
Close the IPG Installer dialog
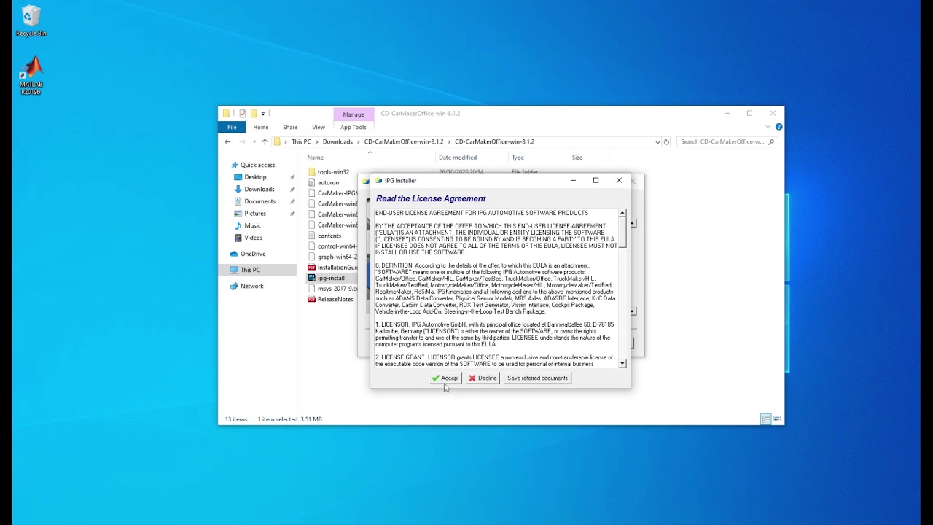point(619,180)
